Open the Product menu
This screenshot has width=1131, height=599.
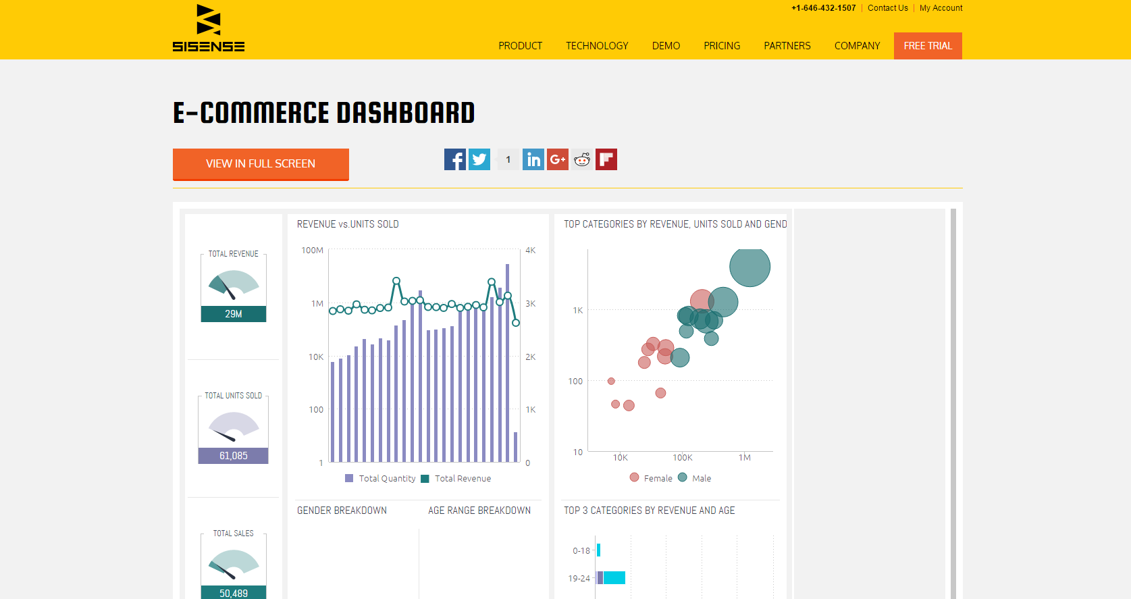[x=520, y=46]
